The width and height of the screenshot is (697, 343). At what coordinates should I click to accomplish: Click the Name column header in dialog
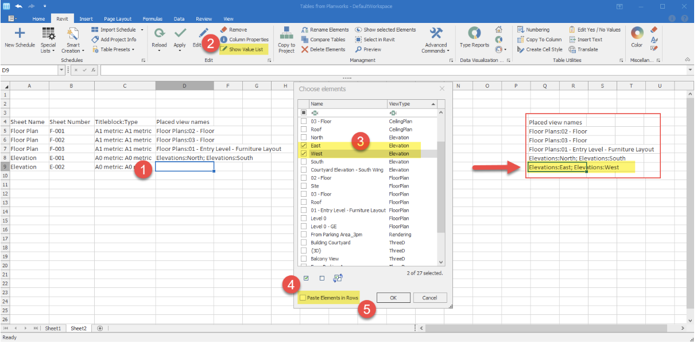(348, 104)
